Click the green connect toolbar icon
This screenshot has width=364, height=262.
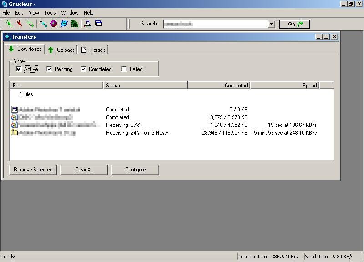point(9,24)
